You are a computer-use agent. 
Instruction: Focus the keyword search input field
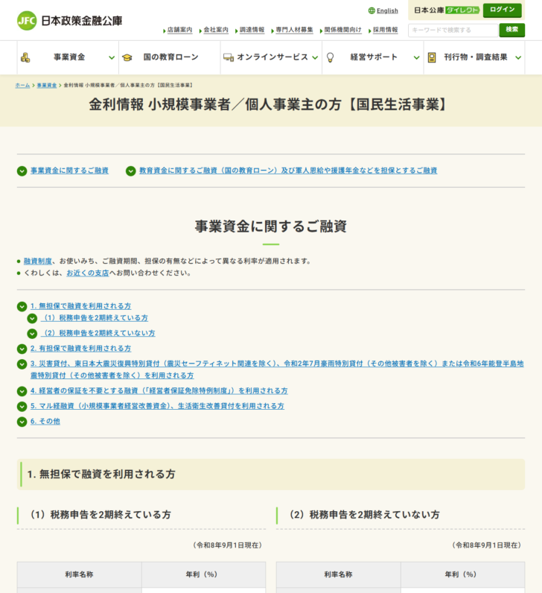tap(453, 30)
